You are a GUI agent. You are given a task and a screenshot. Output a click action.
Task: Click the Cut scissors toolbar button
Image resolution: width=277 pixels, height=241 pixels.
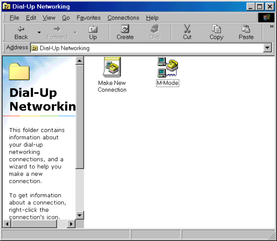tap(187, 33)
